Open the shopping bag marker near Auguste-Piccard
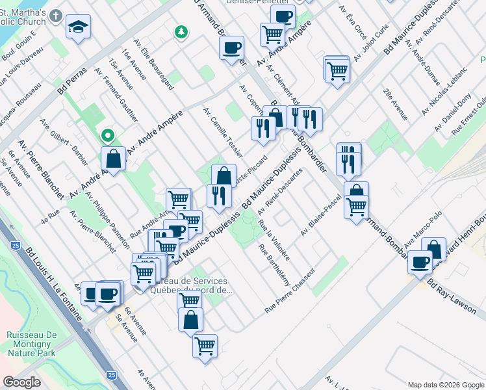Screen dimensions: 486x390 click(224, 177)
